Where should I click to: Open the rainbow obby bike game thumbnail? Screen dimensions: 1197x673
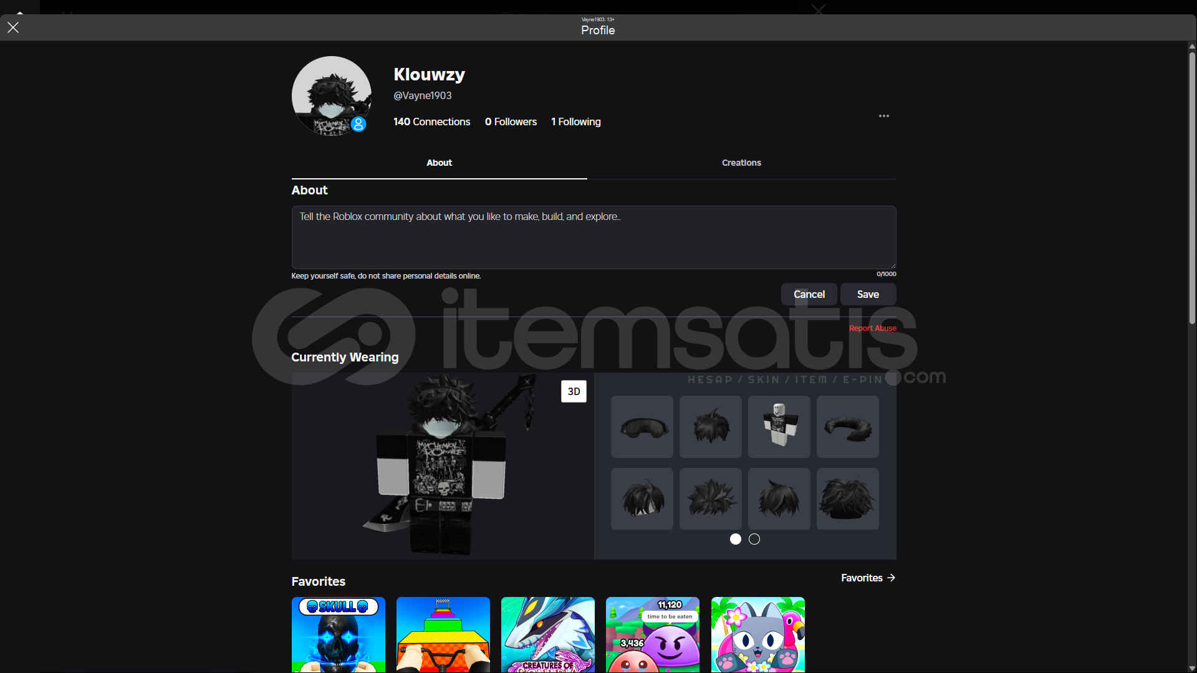(x=443, y=634)
